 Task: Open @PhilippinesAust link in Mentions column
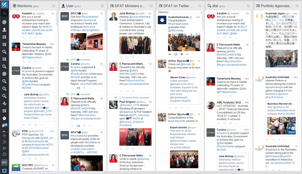32,57
